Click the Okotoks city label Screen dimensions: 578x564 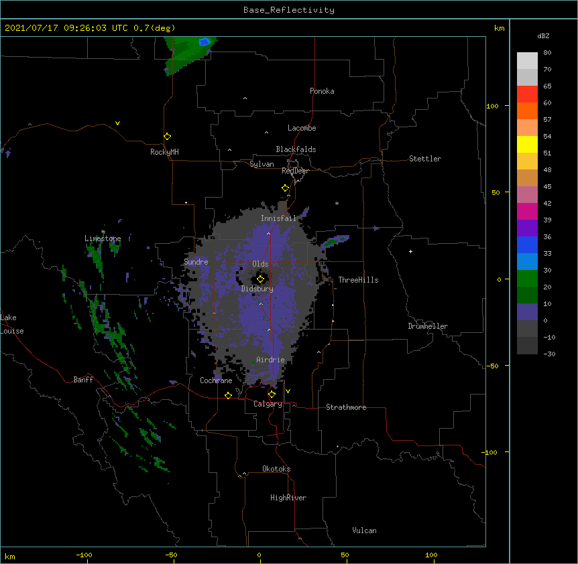click(276, 469)
